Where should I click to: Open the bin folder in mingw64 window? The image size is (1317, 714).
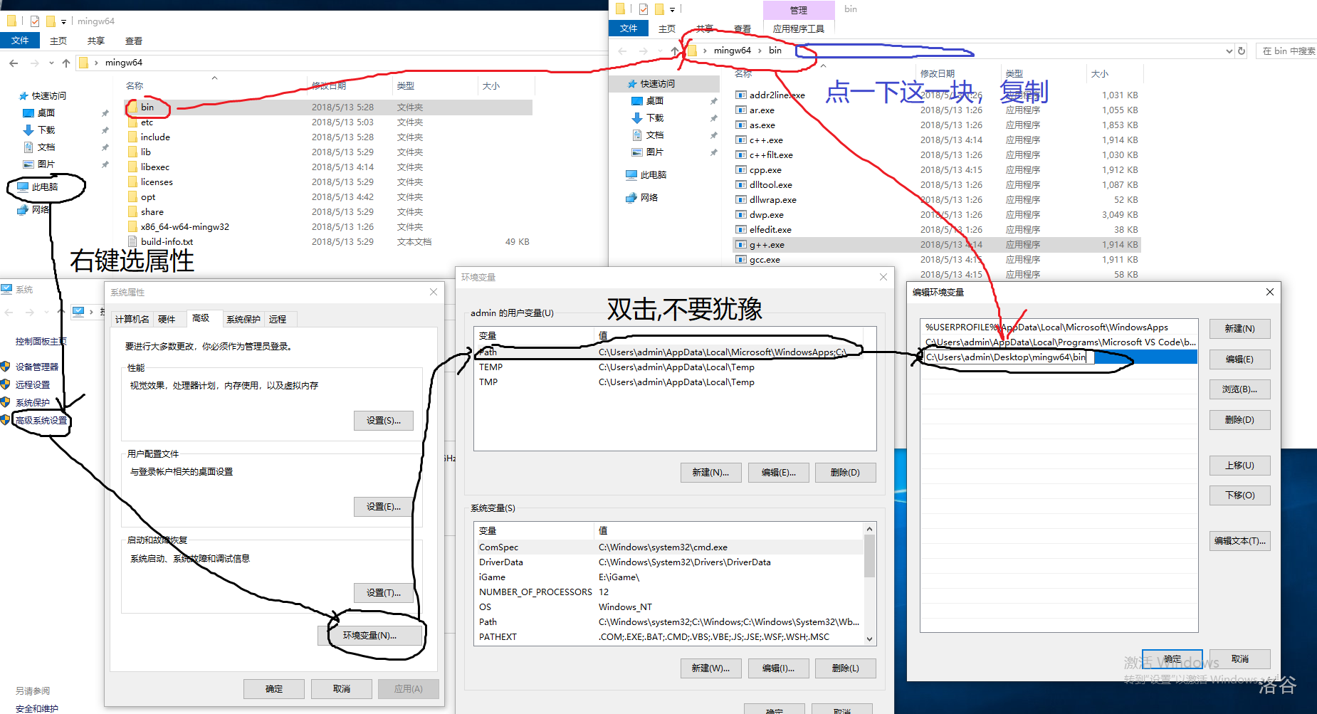point(147,107)
